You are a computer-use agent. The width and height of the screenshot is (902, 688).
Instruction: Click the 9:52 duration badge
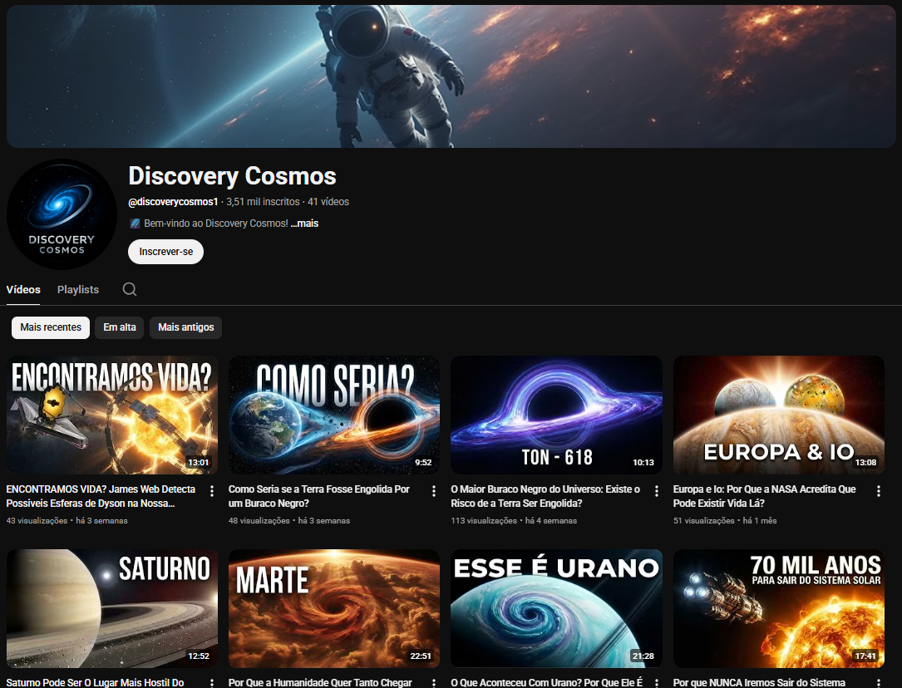pos(423,462)
